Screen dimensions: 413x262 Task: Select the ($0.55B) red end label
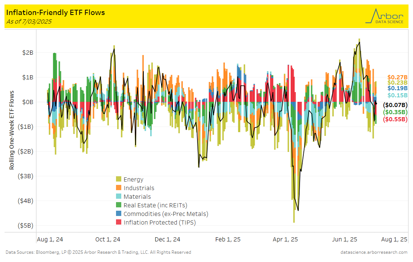[x=395, y=119]
